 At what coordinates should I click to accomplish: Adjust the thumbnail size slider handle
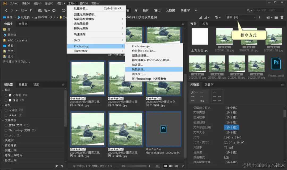tap(123, 166)
